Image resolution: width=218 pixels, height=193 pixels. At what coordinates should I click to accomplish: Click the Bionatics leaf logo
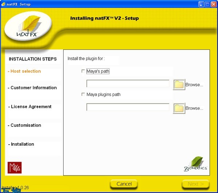[195, 164]
